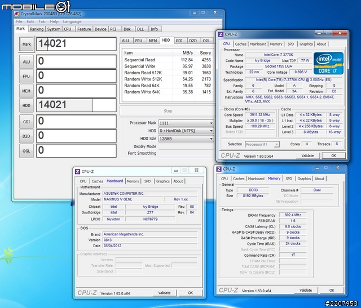This screenshot has width=361, height=308.
Task: Select the OGL result sub-tab
Action: (x=206, y=41)
